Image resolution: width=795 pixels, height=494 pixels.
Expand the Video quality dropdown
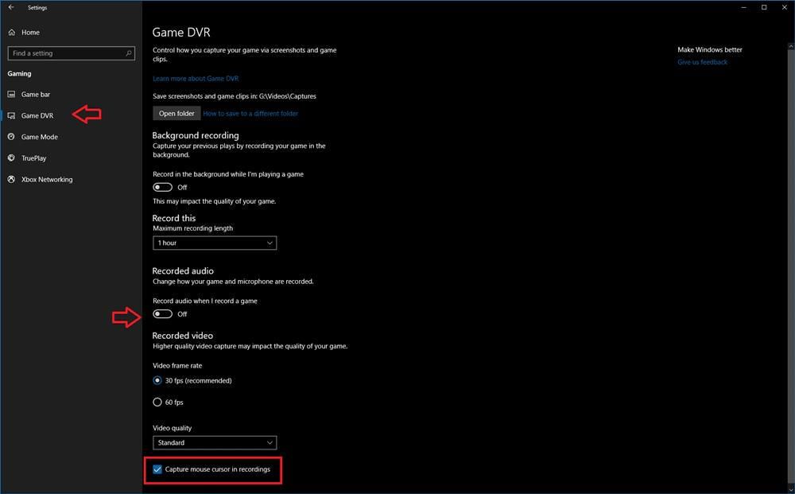[x=214, y=442]
